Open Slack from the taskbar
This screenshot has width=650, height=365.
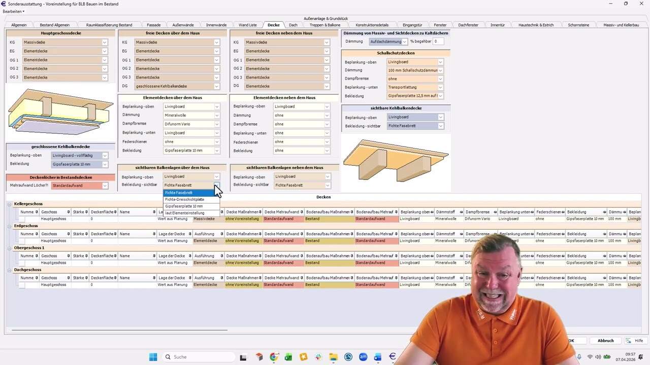pyautogui.click(x=319, y=357)
